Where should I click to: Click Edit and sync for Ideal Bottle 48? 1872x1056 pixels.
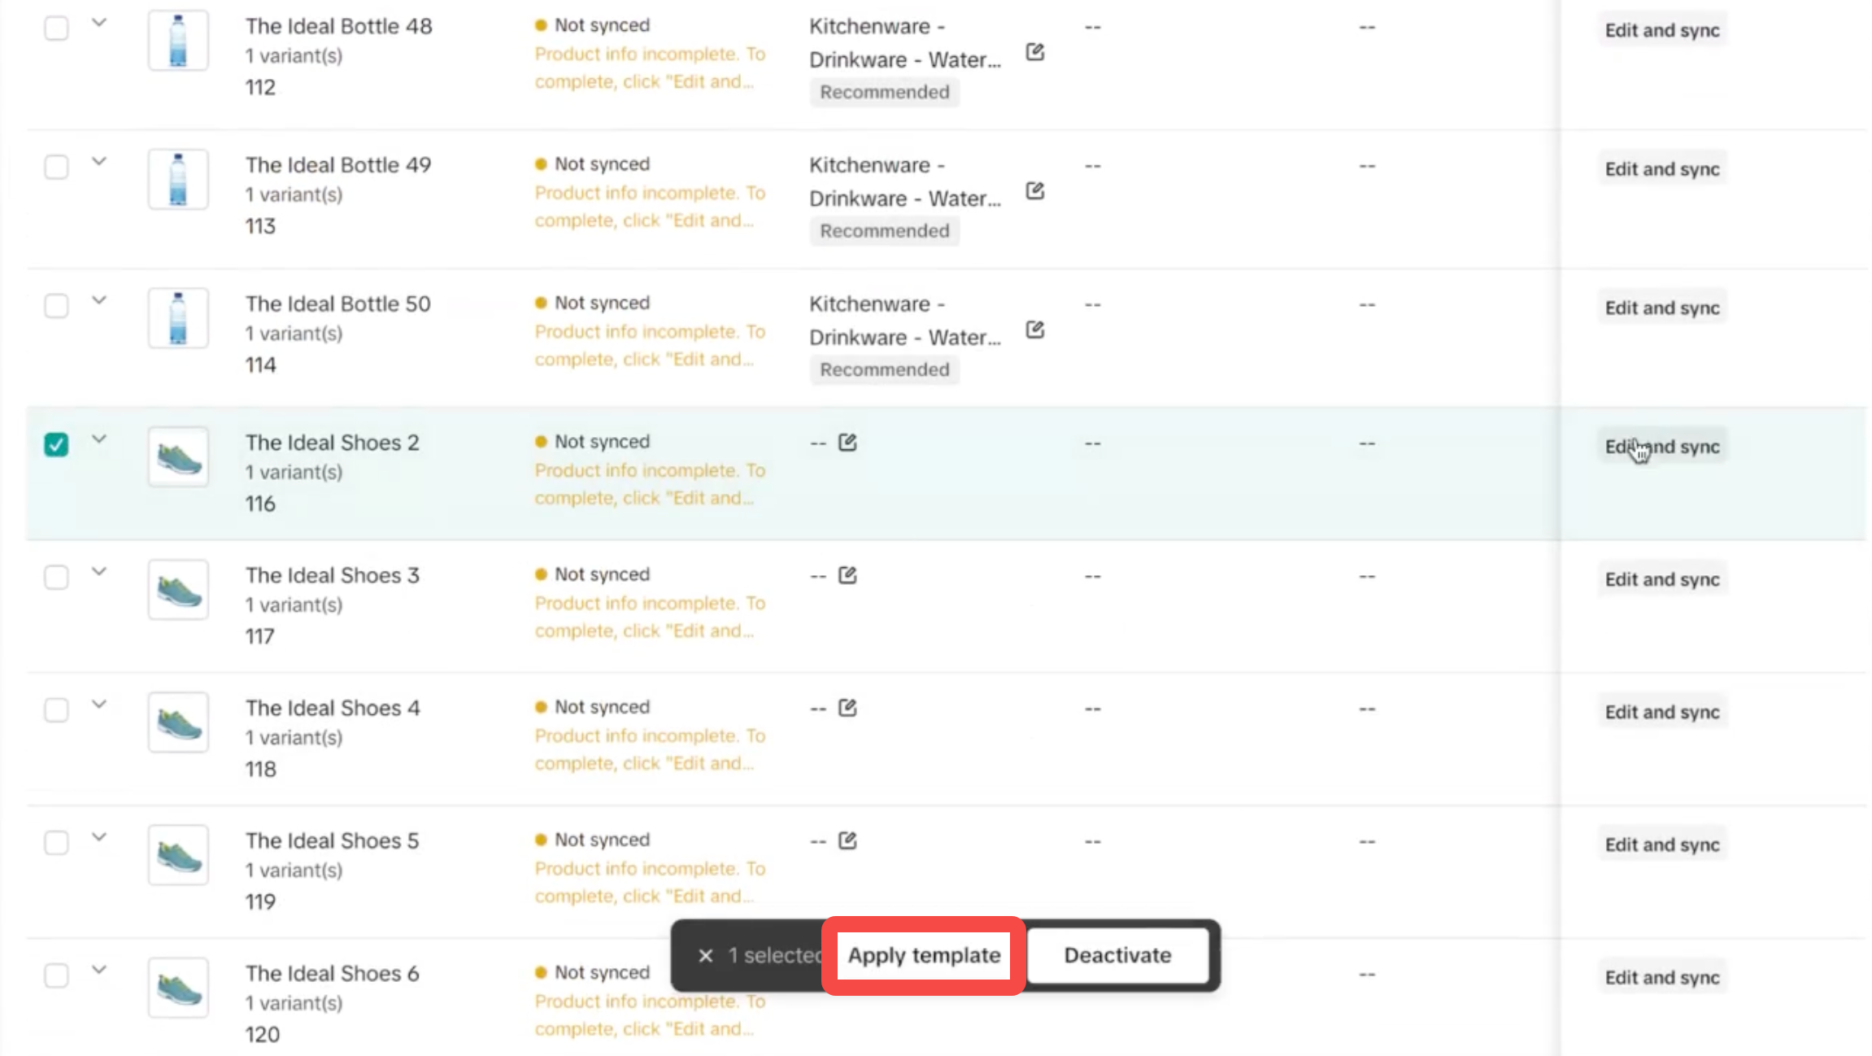tap(1661, 30)
